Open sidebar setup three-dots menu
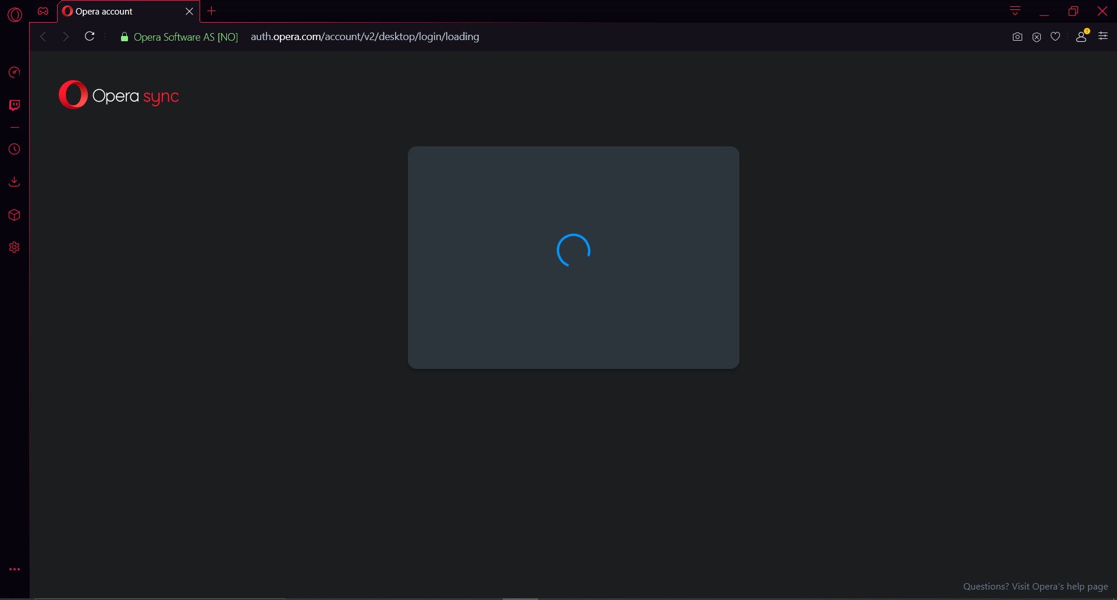 (15, 569)
